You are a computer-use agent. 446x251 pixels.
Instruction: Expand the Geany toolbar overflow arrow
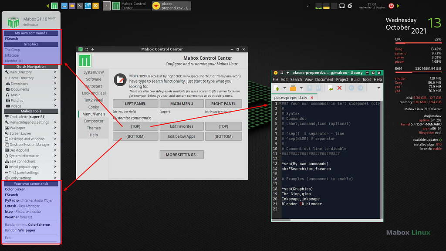[378, 88]
